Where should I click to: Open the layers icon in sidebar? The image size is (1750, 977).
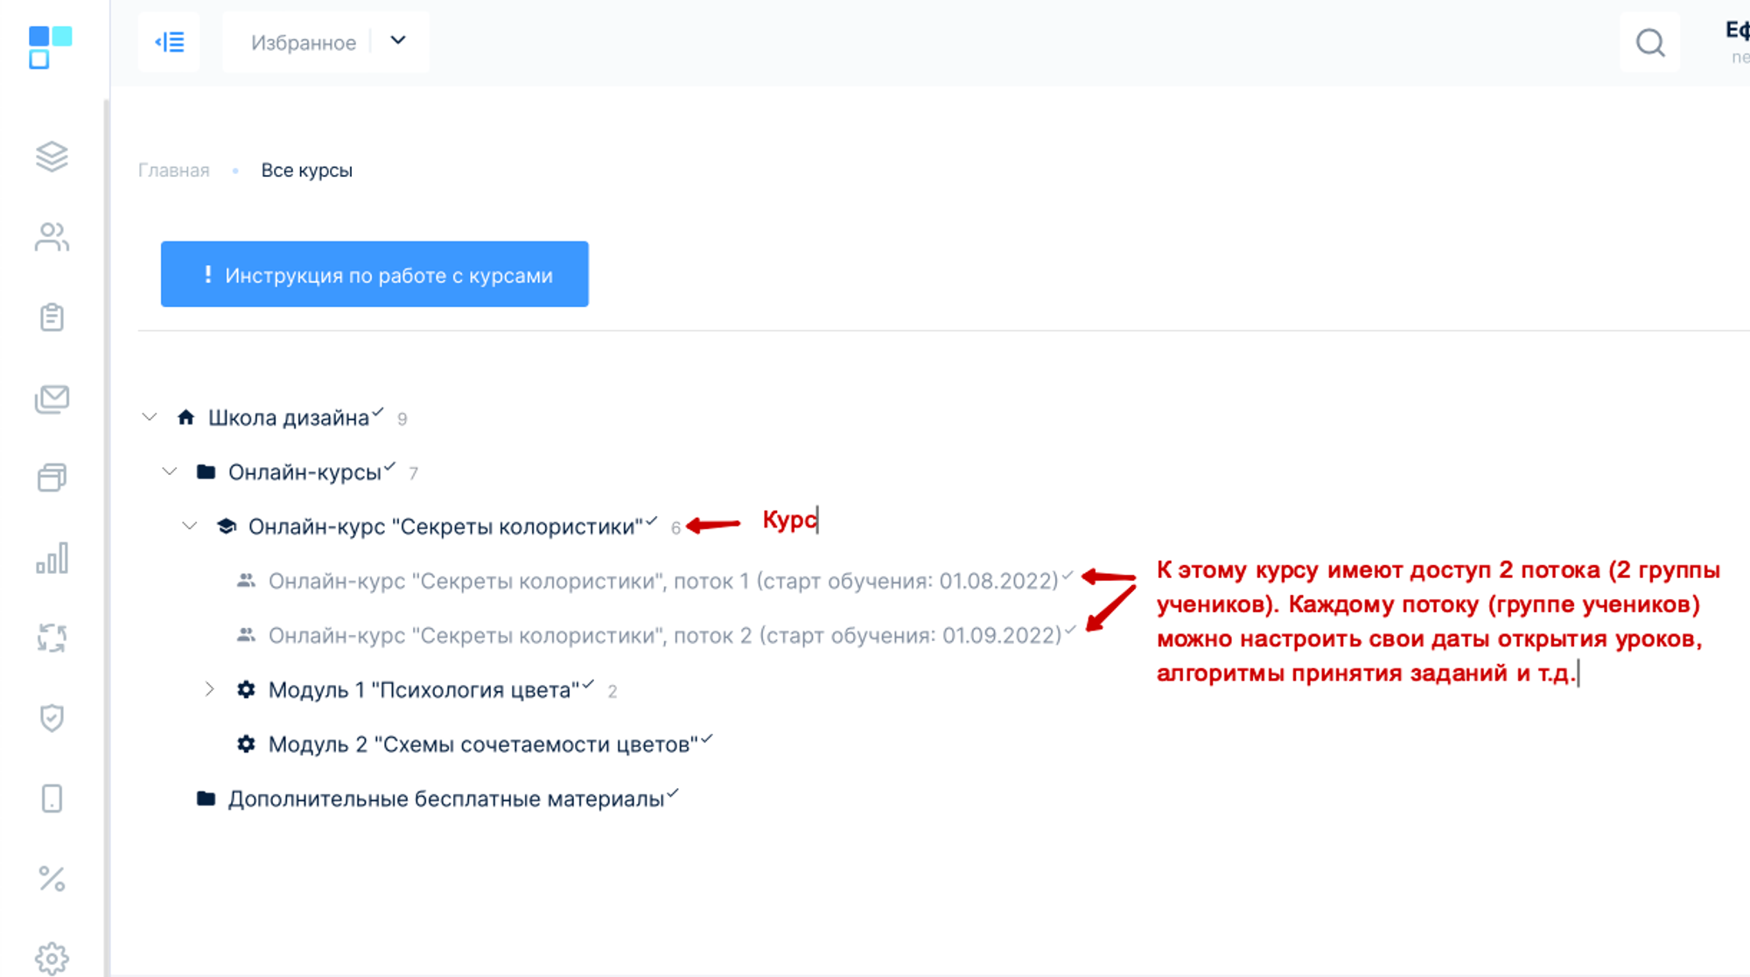(x=52, y=157)
